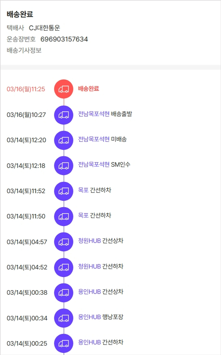Click truck icon beside 용인HUB 행낭포장

point(64,318)
